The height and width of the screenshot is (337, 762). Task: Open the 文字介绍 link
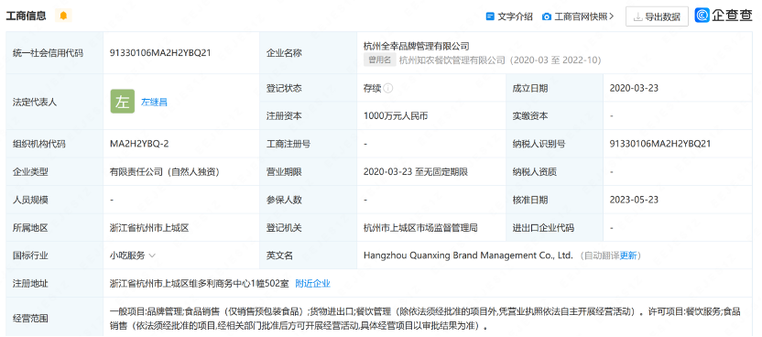(515, 16)
